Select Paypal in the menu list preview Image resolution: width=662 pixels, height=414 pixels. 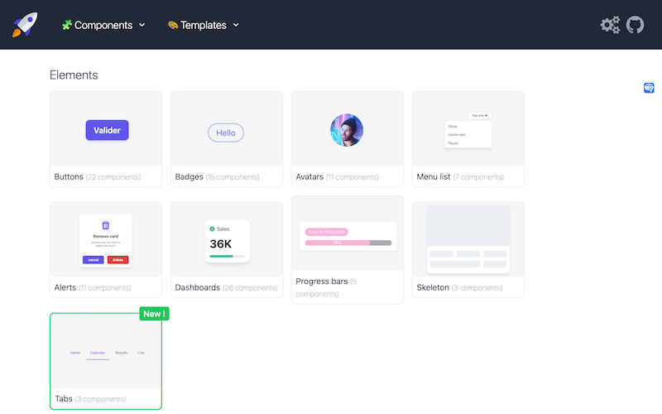click(453, 143)
